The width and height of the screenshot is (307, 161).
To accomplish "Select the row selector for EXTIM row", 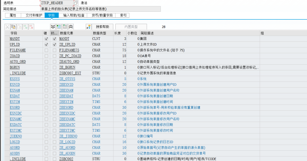I will pyautogui.click(x=7, y=102).
